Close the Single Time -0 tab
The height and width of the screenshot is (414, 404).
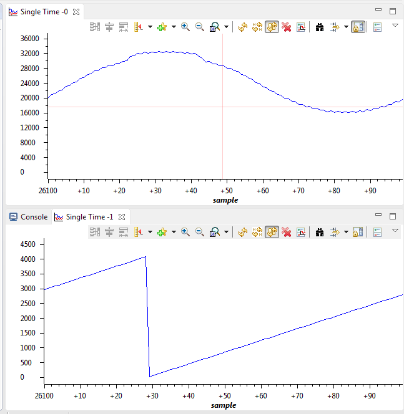[76, 12]
